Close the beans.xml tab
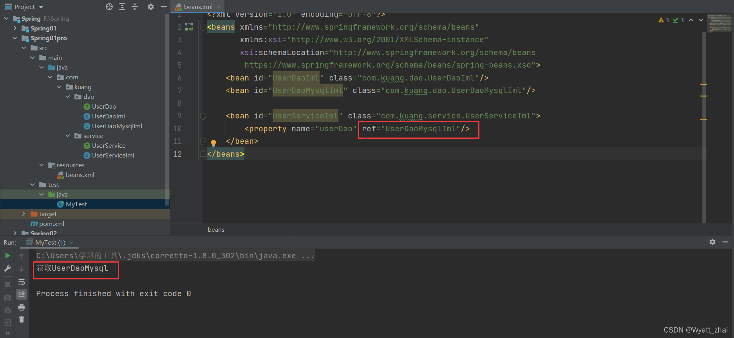734x338 pixels. click(219, 7)
